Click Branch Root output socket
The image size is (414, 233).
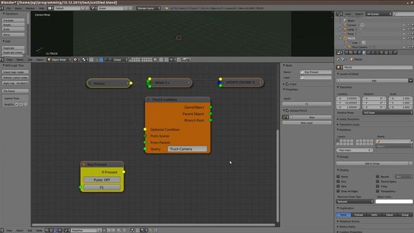[210, 120]
